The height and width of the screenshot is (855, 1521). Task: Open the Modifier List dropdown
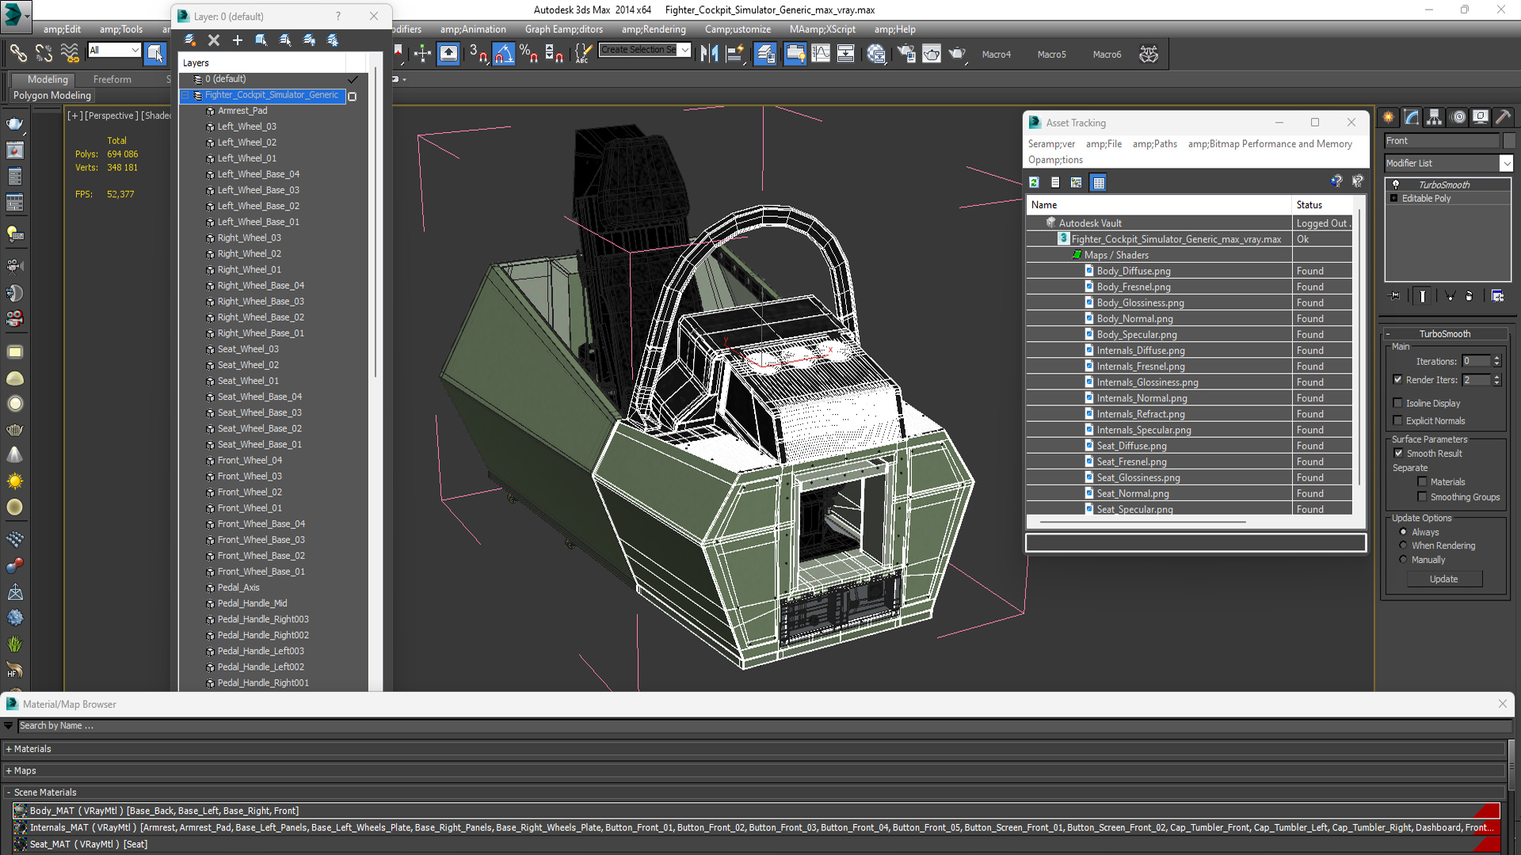pos(1506,163)
